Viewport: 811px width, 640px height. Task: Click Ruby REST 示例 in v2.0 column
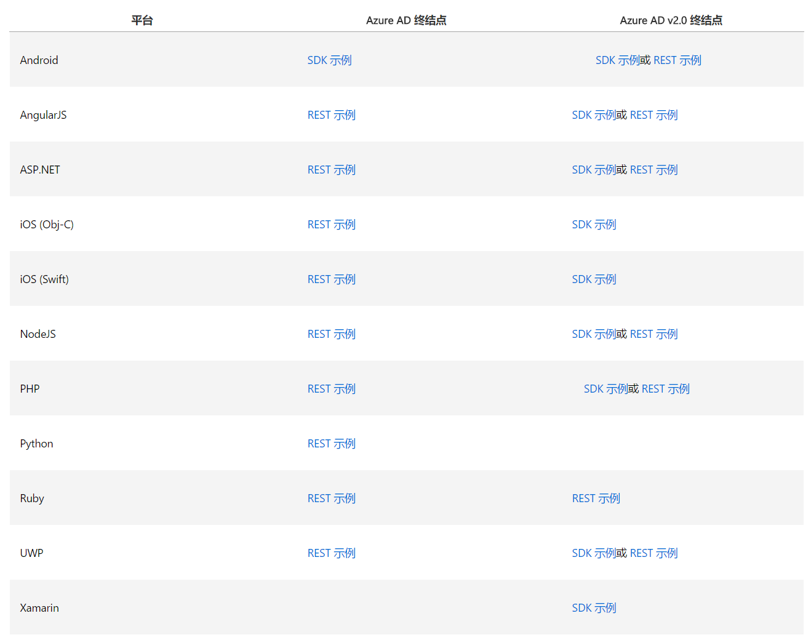(x=596, y=498)
